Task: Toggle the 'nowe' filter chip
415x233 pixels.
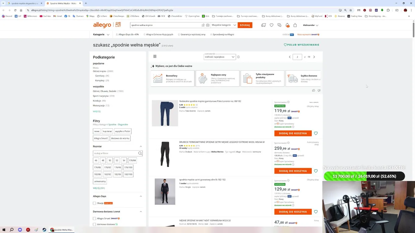Action: click(97, 131)
